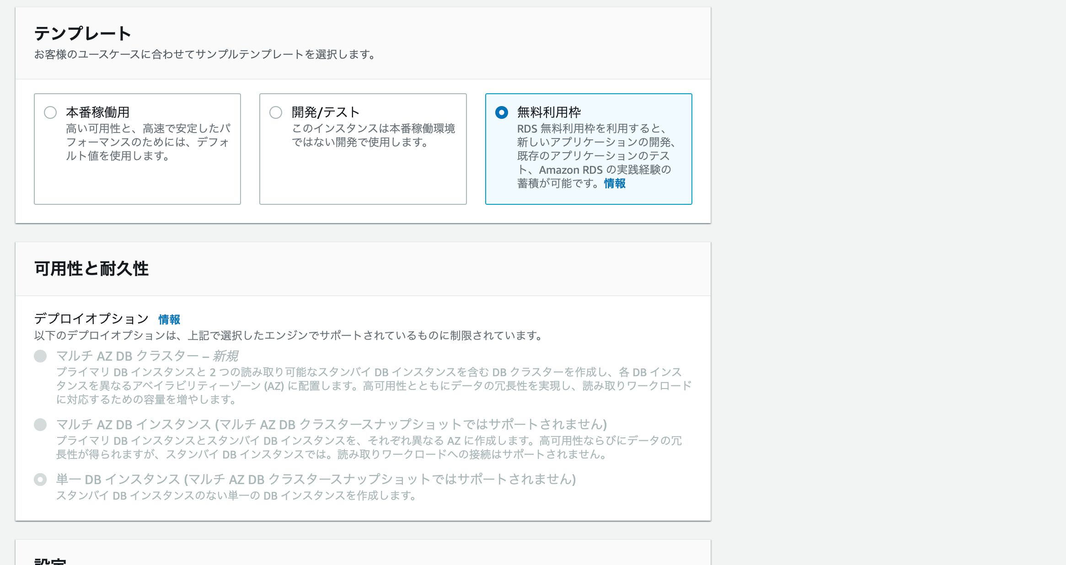Click the highlighted 無料利用枠 template card

tap(589, 149)
